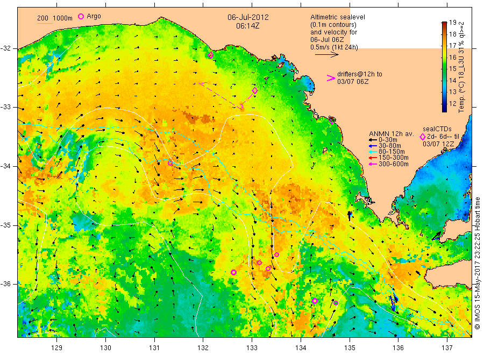The width and height of the screenshot is (484, 355).
Task: Click the Argo circle near 134.7E, 36.3S
Action: pyautogui.click(x=336, y=303)
